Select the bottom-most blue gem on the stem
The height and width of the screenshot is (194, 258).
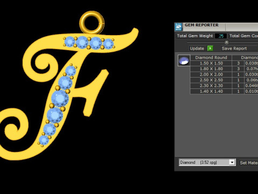[44, 140]
